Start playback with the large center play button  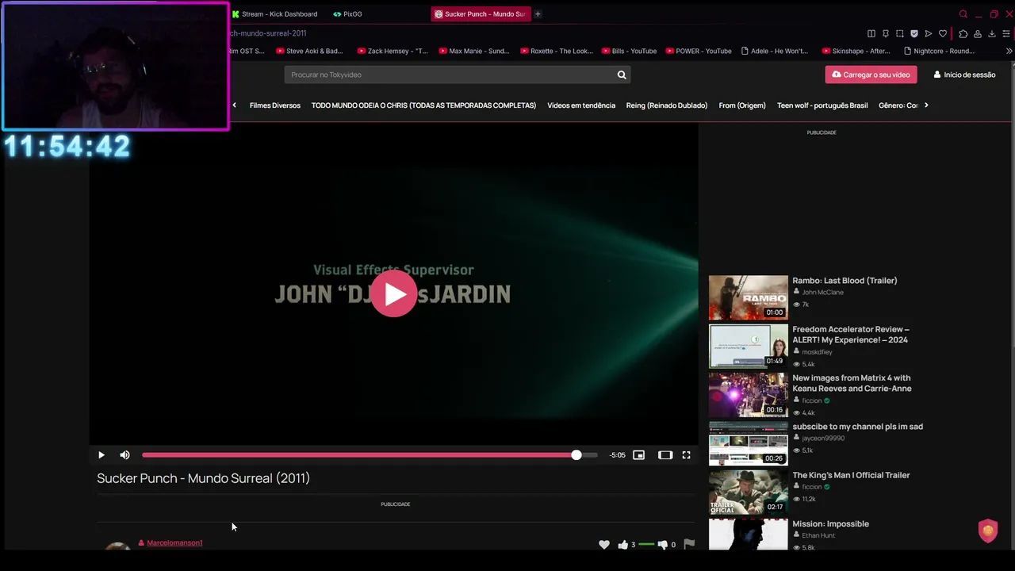tap(393, 294)
